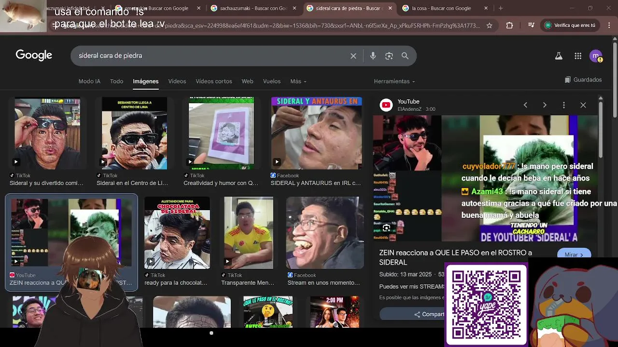This screenshot has width=618, height=347.
Task: Click 'Verifica que eres tú' profile button
Action: 570,26
